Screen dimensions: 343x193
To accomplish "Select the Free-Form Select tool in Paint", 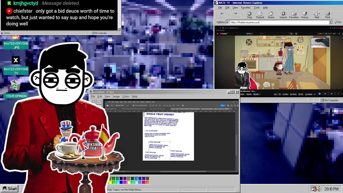I will [x=93, y=102].
